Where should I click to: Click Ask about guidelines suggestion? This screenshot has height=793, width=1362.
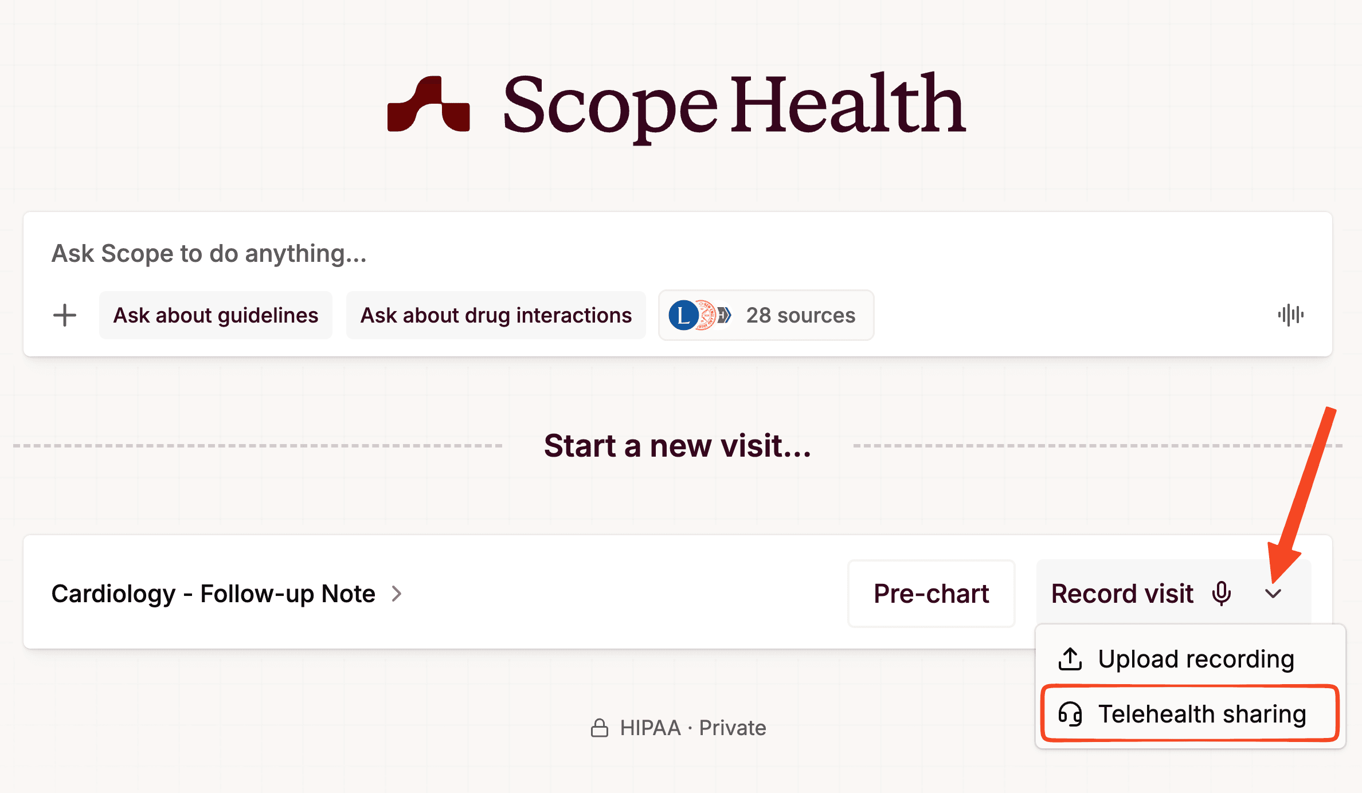click(216, 315)
